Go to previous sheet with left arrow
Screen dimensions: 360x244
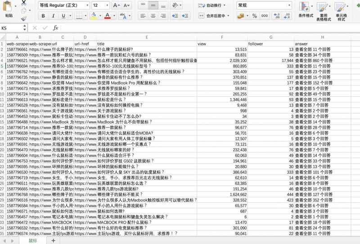4,240
